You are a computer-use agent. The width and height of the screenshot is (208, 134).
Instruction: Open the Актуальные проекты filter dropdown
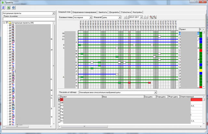click(x=53, y=13)
